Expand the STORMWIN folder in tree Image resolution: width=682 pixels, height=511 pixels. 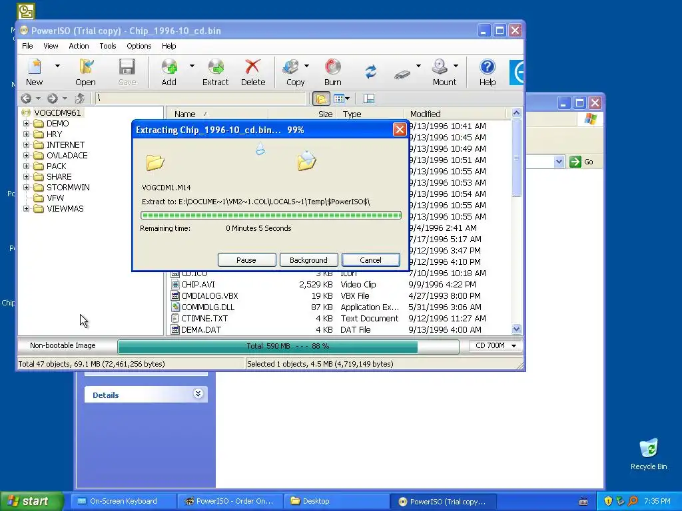(x=26, y=187)
